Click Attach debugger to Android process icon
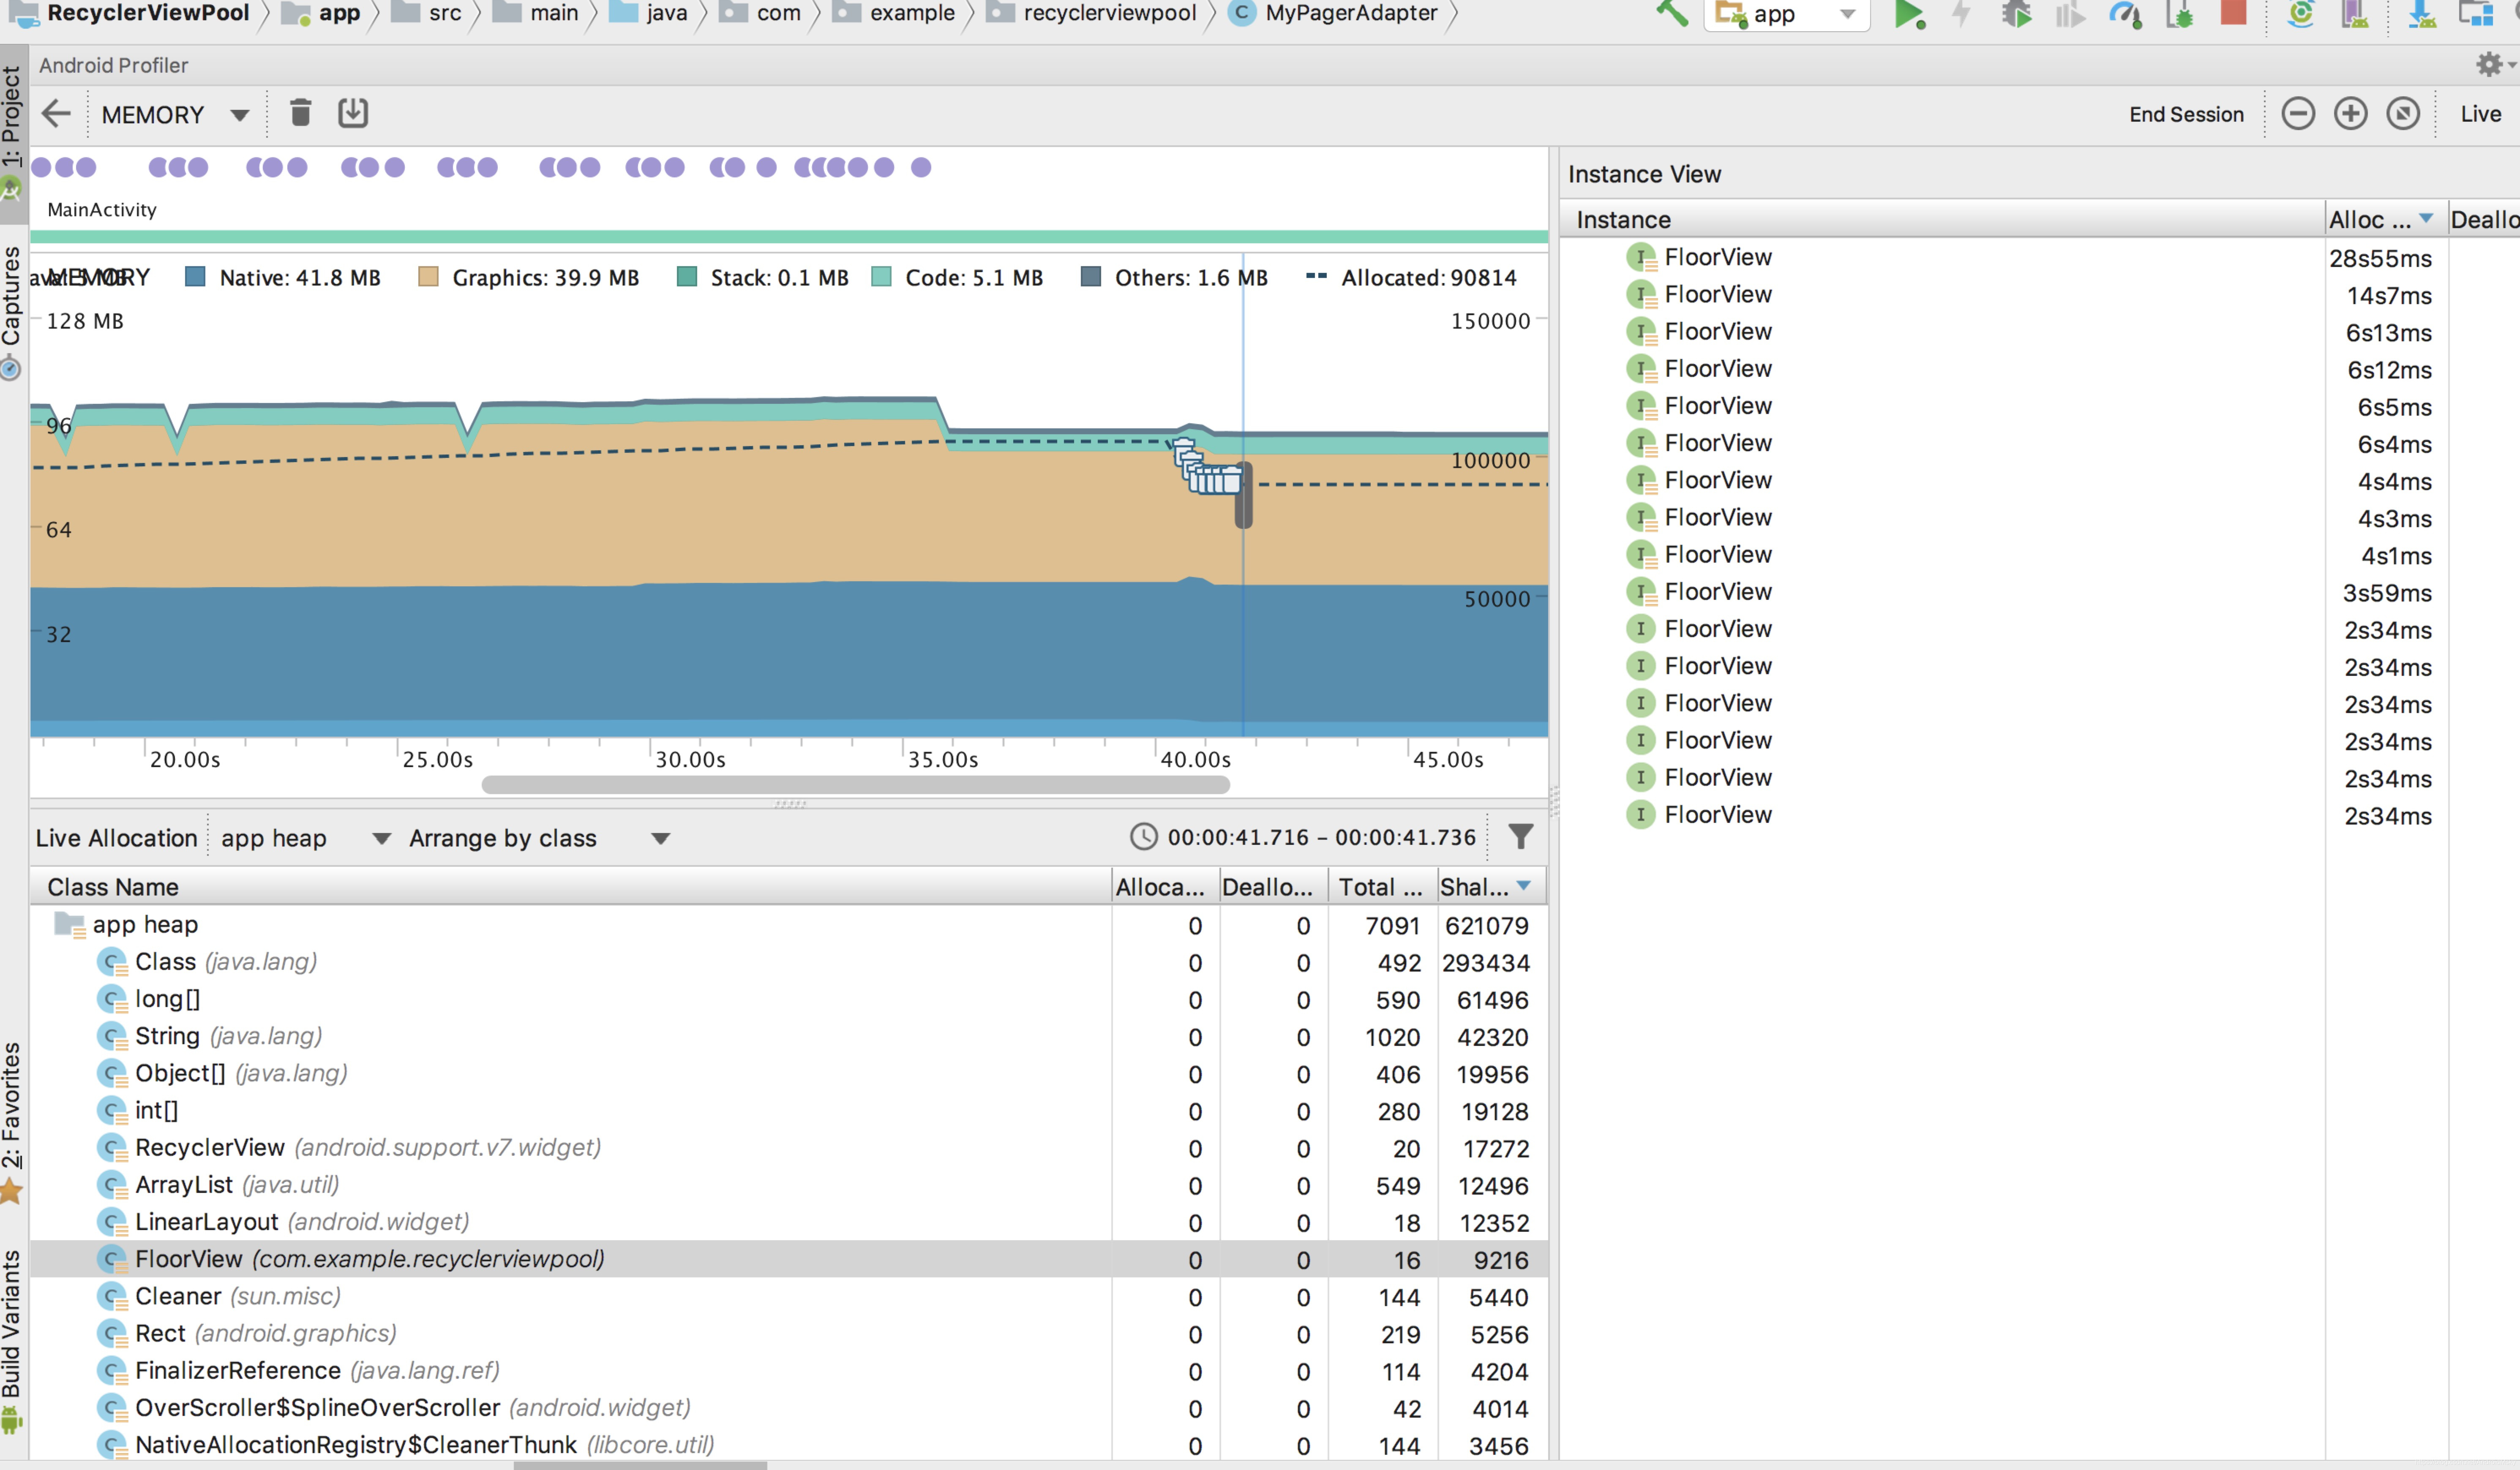Viewport: 2520px width, 1470px height. click(x=2179, y=14)
